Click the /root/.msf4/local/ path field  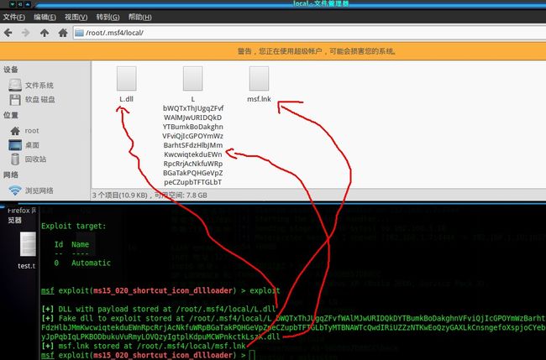[309, 33]
